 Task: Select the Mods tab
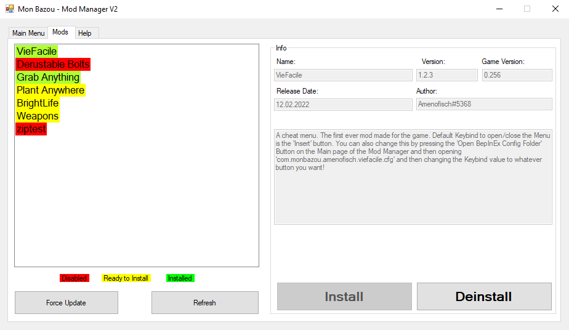coord(60,32)
